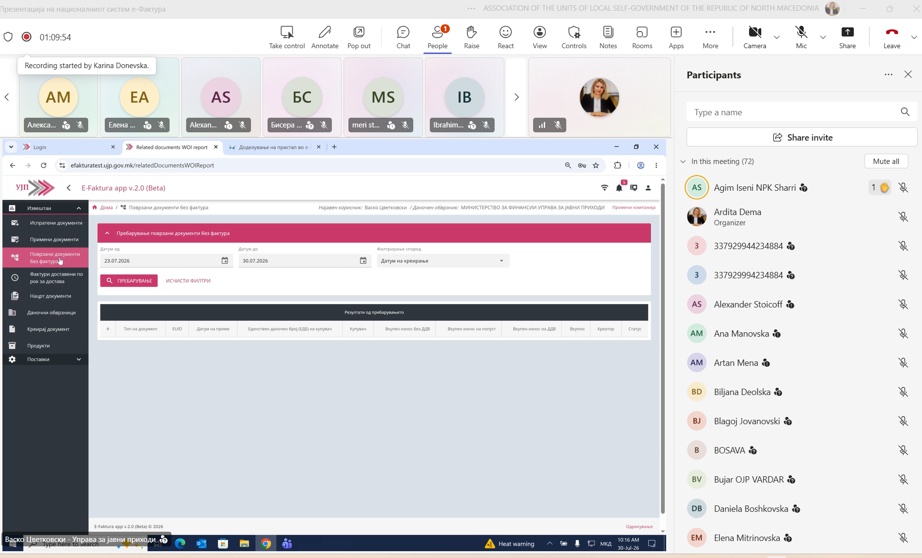Bookmark this page with the star icon

click(x=595, y=165)
